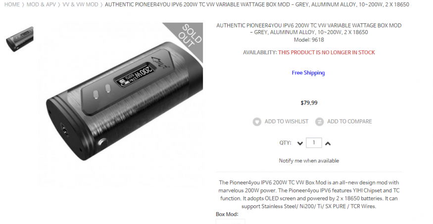Click ADD TO COMPARE text
This screenshot has height=224, width=433.
coord(349,121)
